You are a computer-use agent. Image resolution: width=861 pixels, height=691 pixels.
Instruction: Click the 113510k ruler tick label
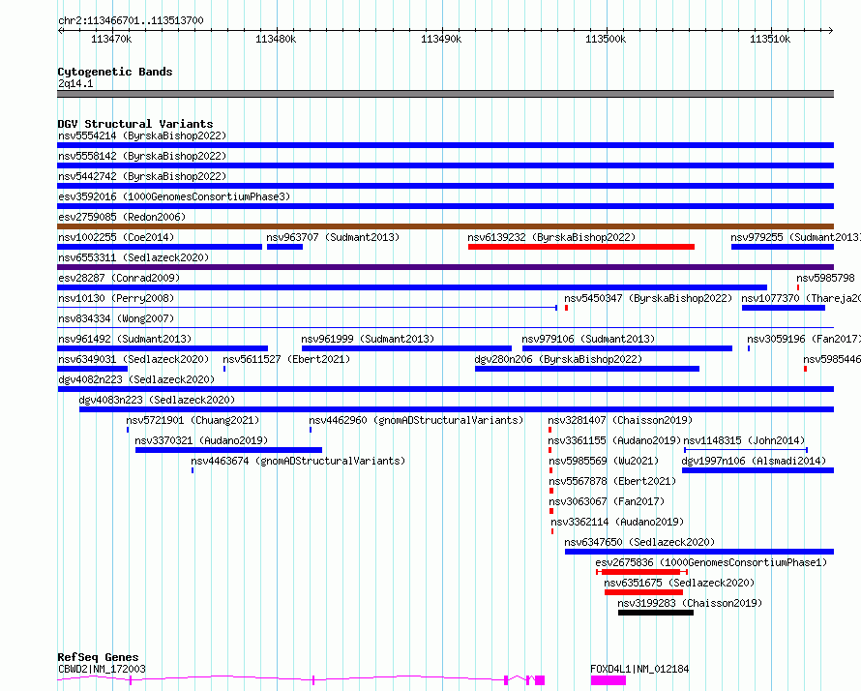click(770, 39)
